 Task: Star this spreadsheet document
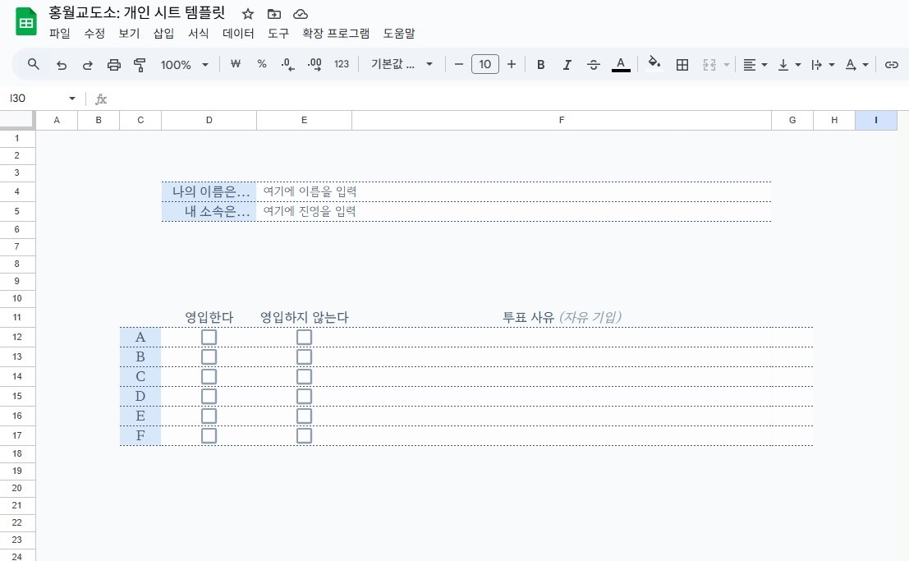247,14
